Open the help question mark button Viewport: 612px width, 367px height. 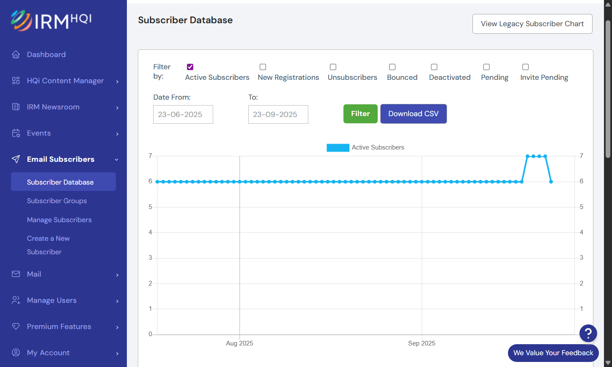click(x=588, y=333)
